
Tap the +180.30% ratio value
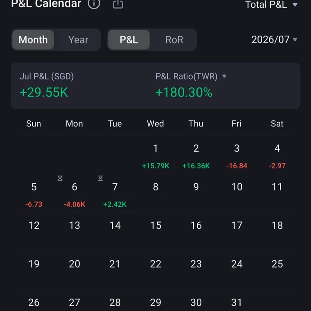click(184, 92)
